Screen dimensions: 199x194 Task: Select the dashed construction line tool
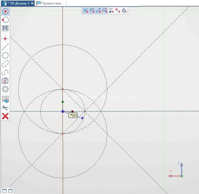pyautogui.click(x=5, y=47)
